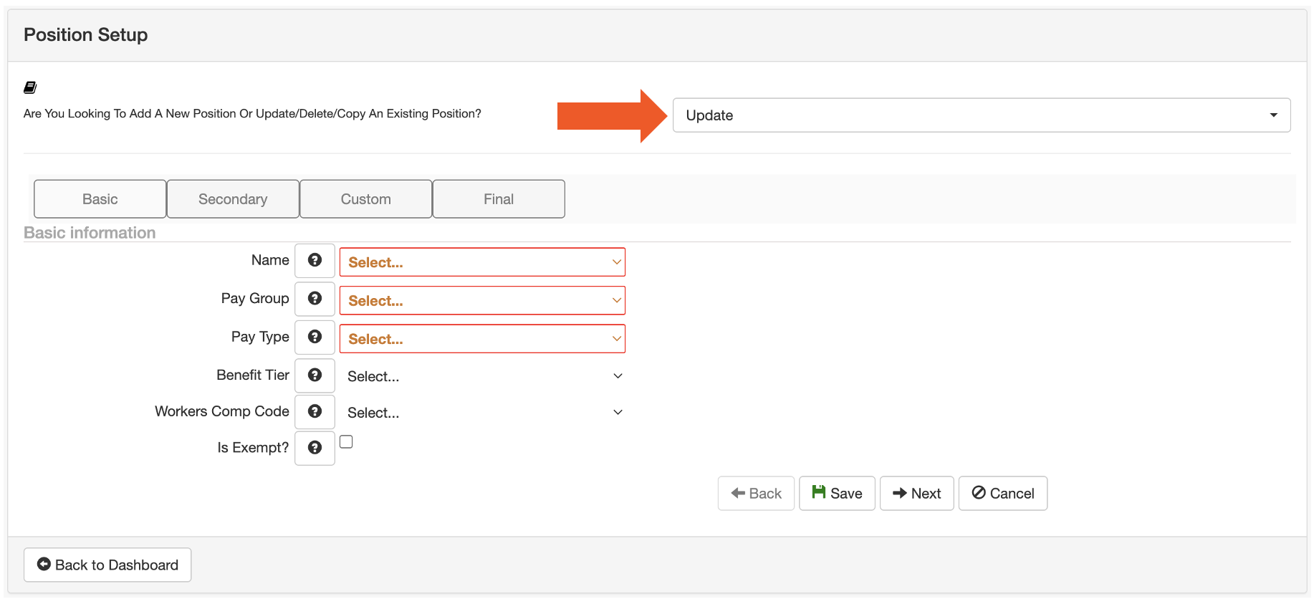The height and width of the screenshot is (599, 1314).
Task: Click the help icon beside Pay Type
Action: coord(315,337)
